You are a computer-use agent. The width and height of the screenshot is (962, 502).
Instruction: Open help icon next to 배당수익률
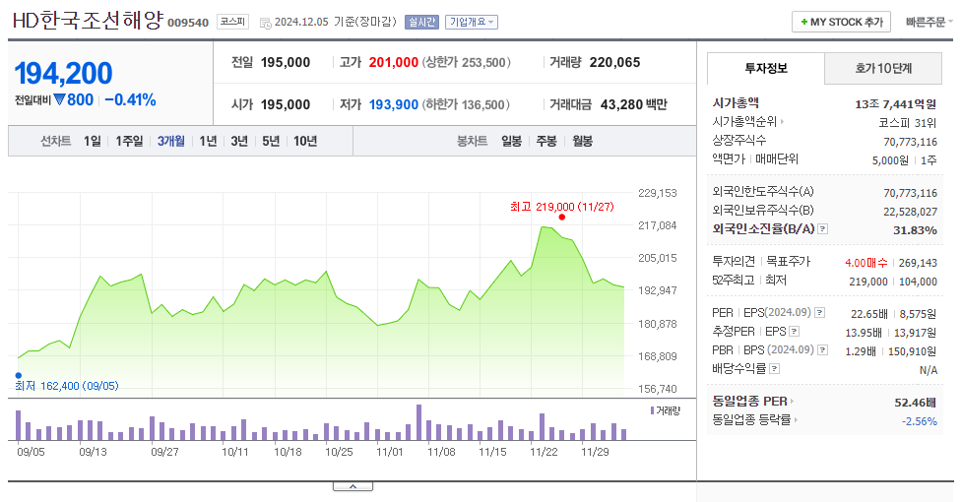[774, 369]
